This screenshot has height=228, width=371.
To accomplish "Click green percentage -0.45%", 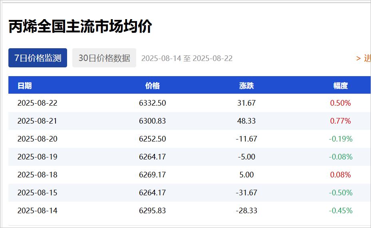I will 341,211.
